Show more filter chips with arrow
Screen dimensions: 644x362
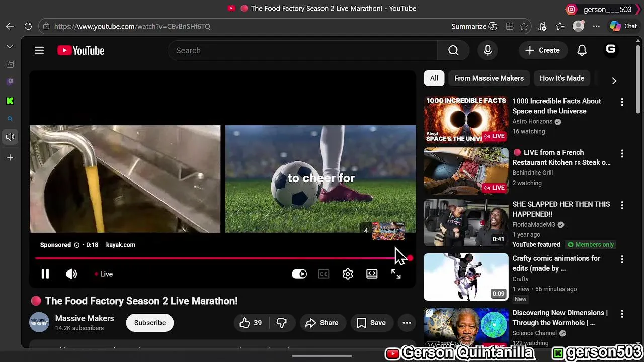point(614,80)
